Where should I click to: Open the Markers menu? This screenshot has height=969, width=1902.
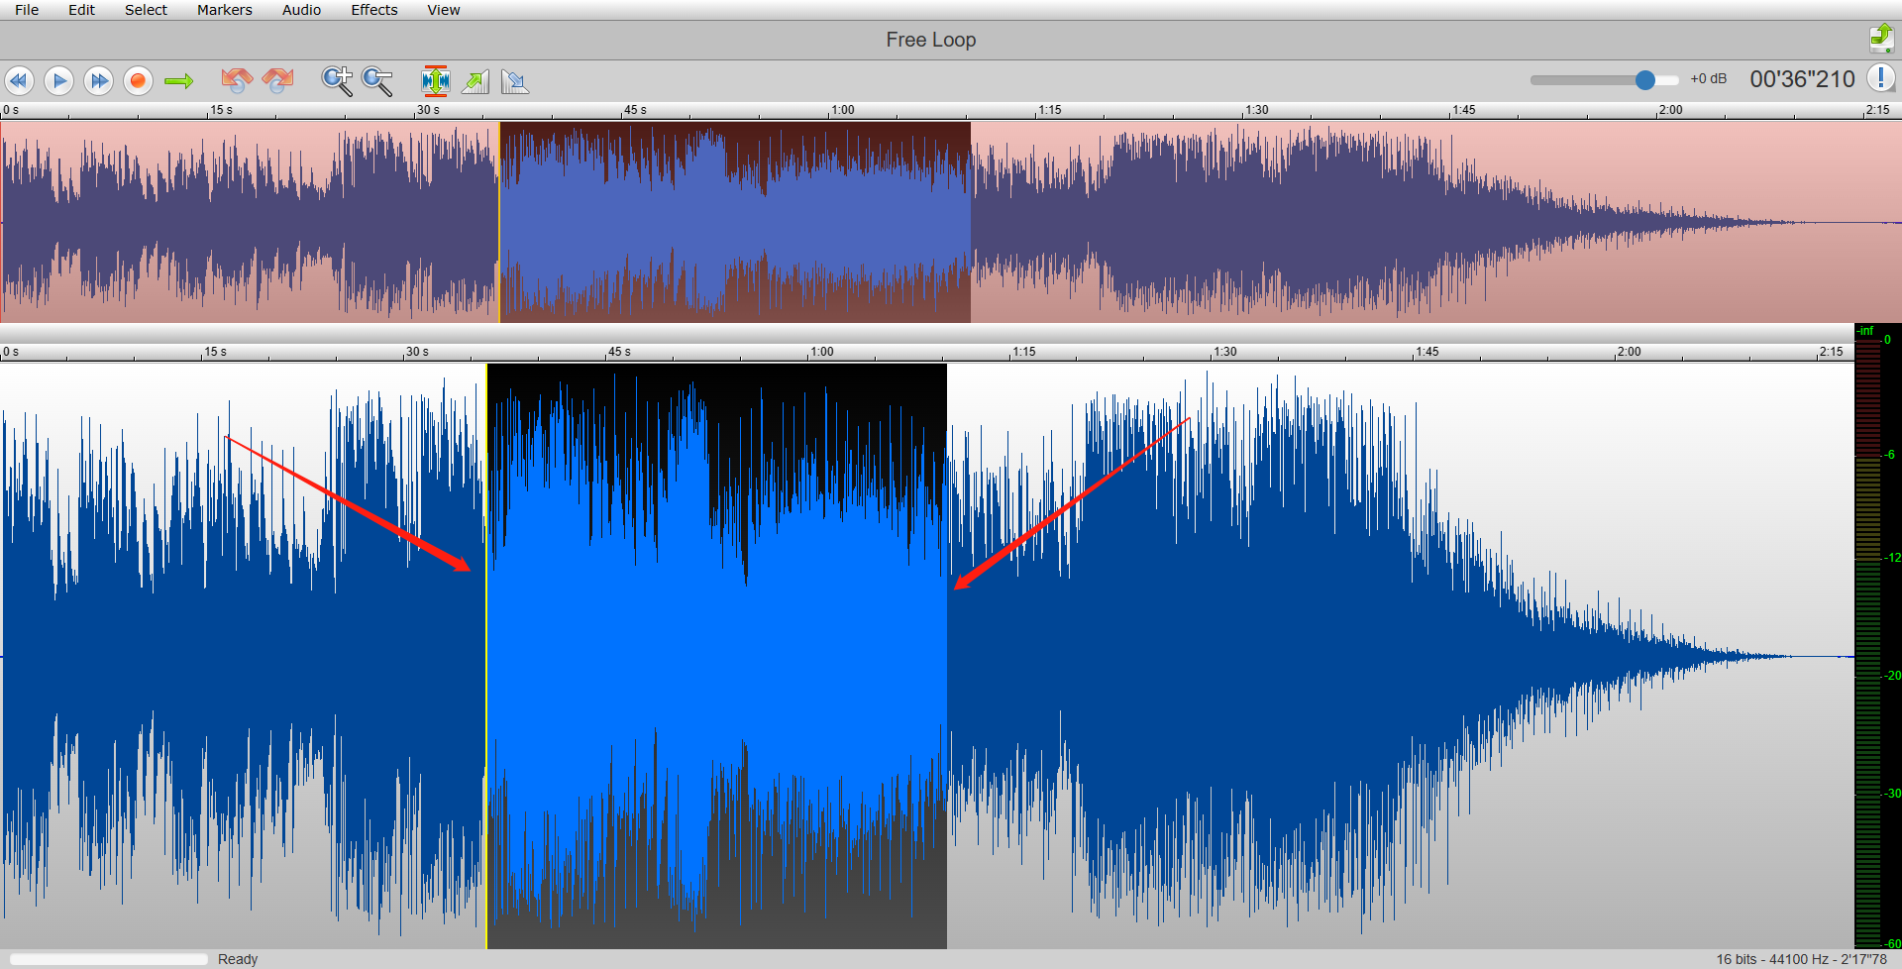click(x=224, y=10)
